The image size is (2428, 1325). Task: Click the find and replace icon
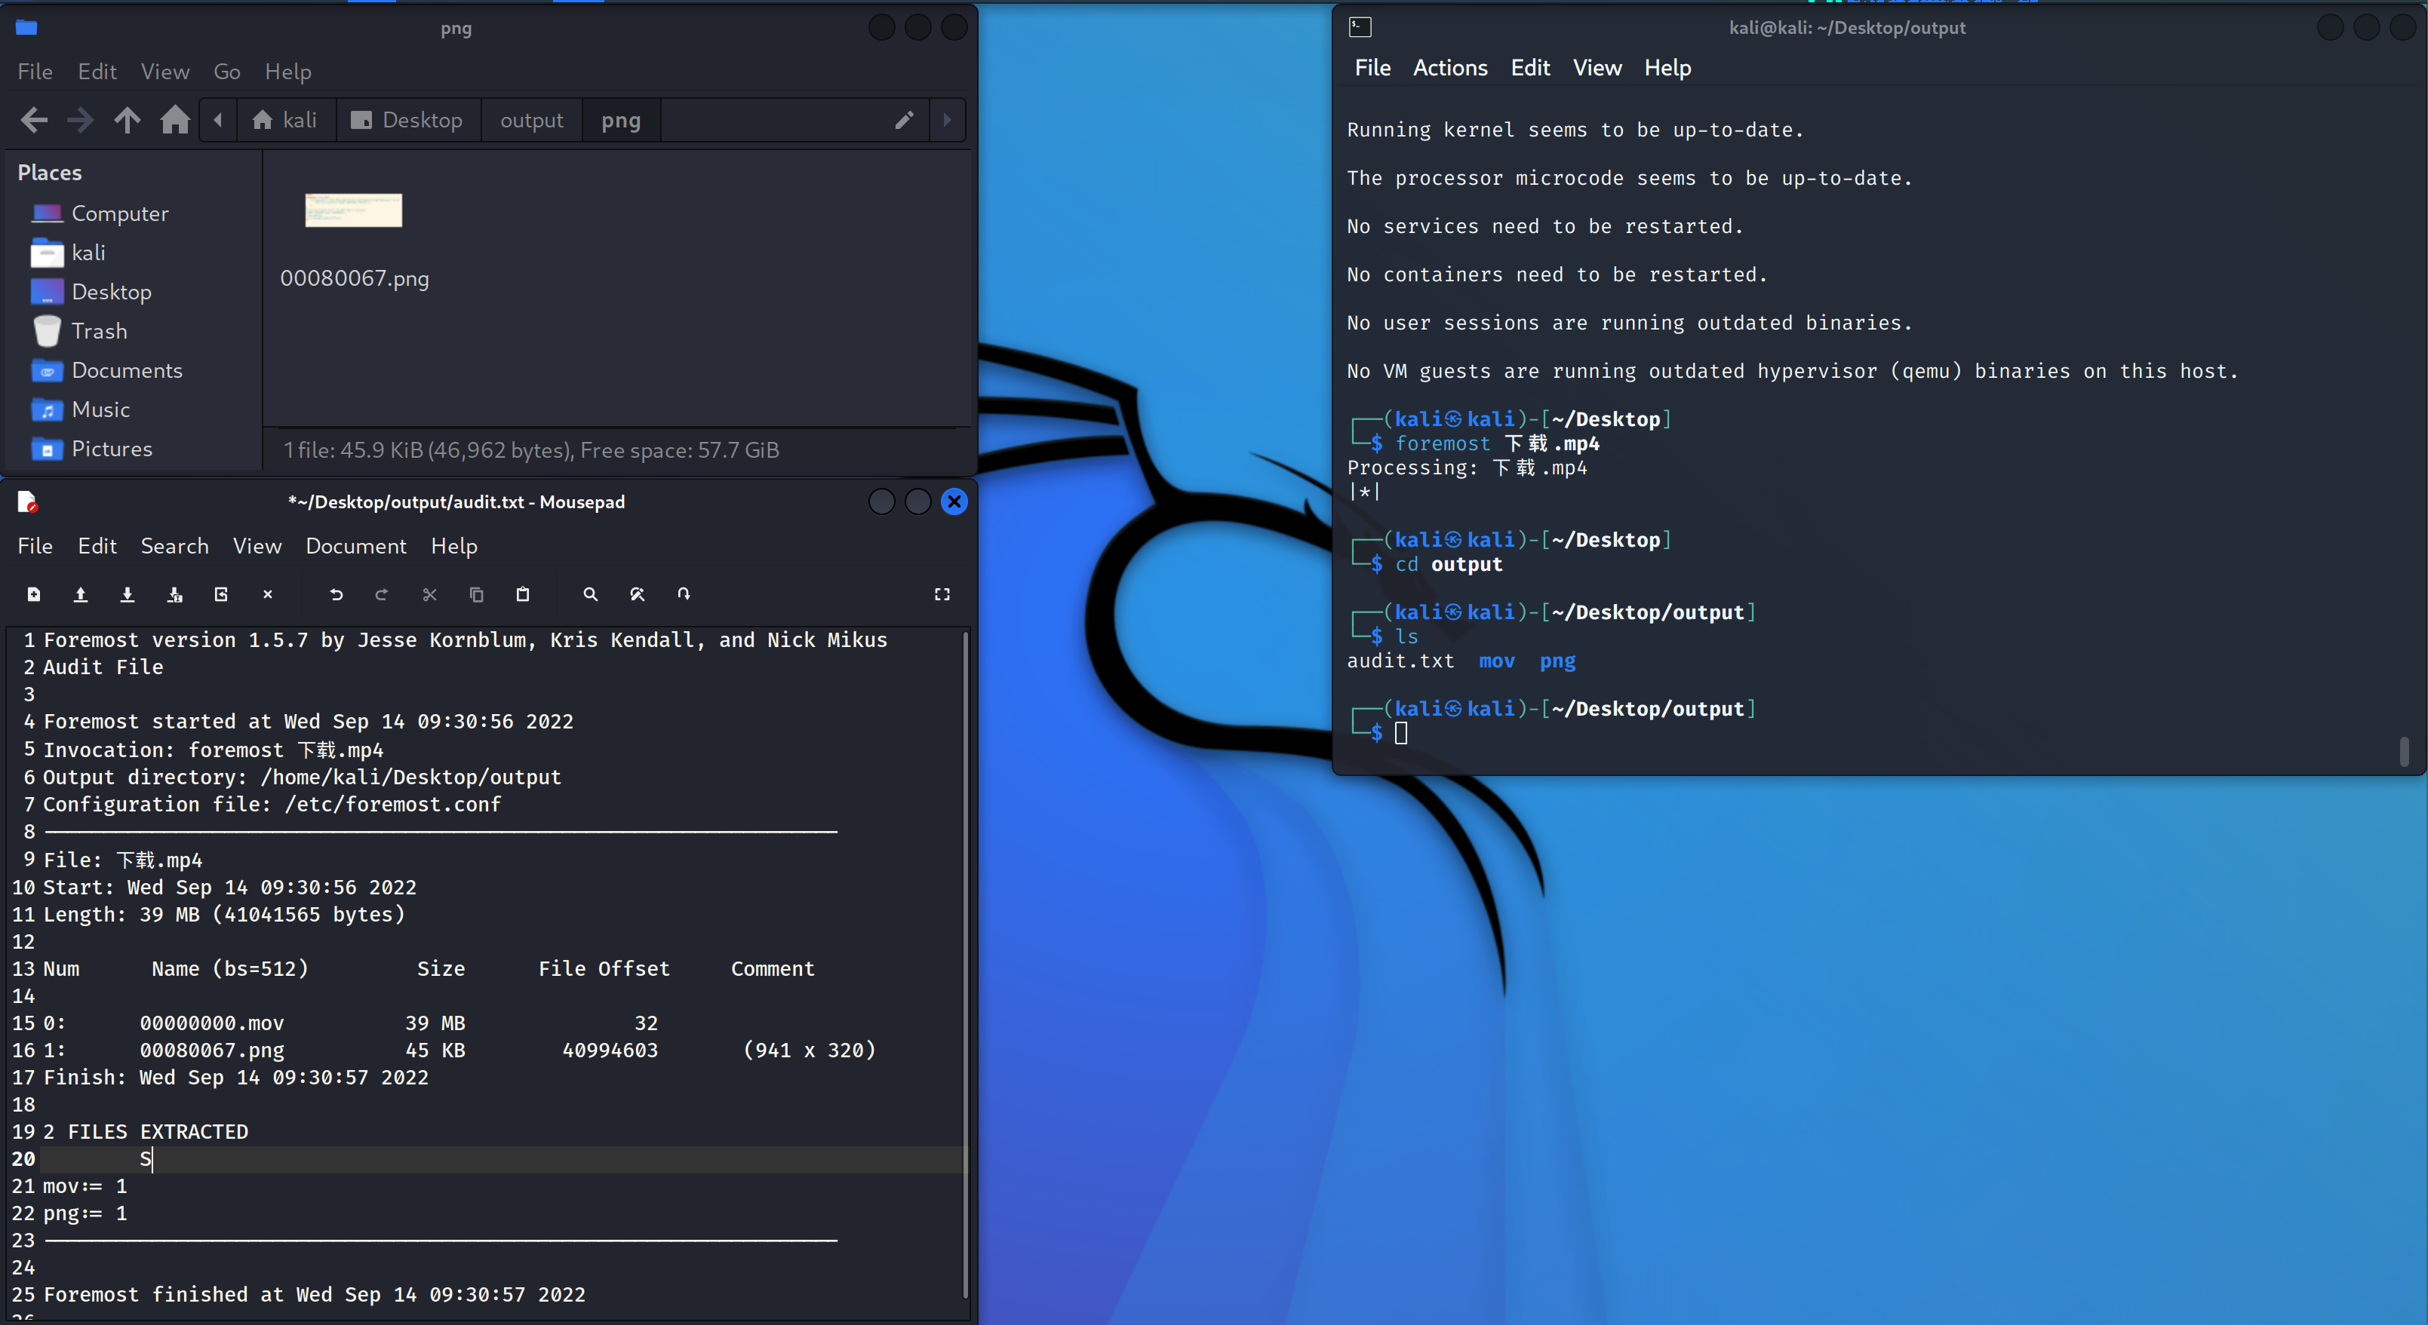coord(637,595)
